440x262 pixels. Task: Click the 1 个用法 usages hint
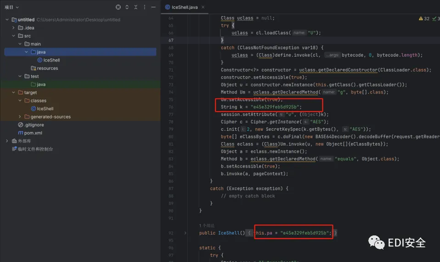pyautogui.click(x=207, y=226)
